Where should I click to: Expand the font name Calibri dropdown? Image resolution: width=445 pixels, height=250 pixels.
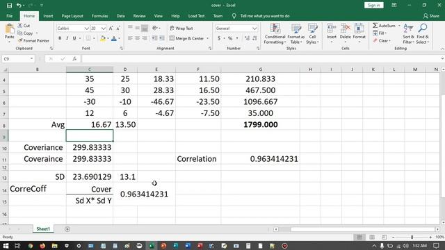86,28
